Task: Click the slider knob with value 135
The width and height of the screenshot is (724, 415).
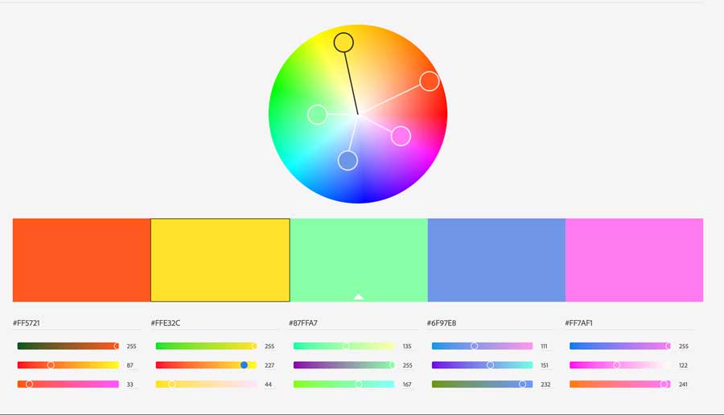Action: [346, 346]
